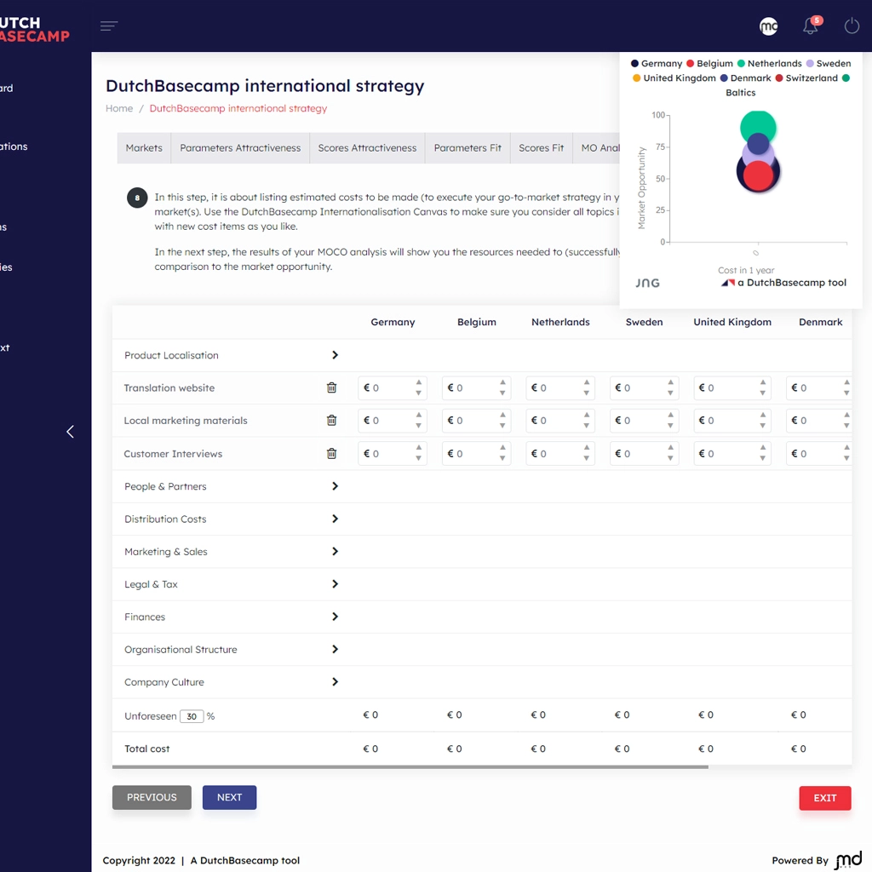
Task: Click the DutchBasecamp international strategy breadcrumb
Action: pos(238,108)
